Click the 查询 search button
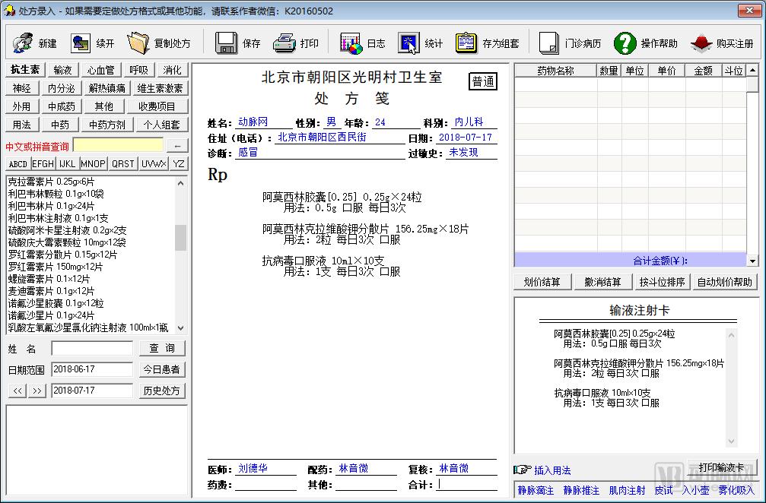 162,348
